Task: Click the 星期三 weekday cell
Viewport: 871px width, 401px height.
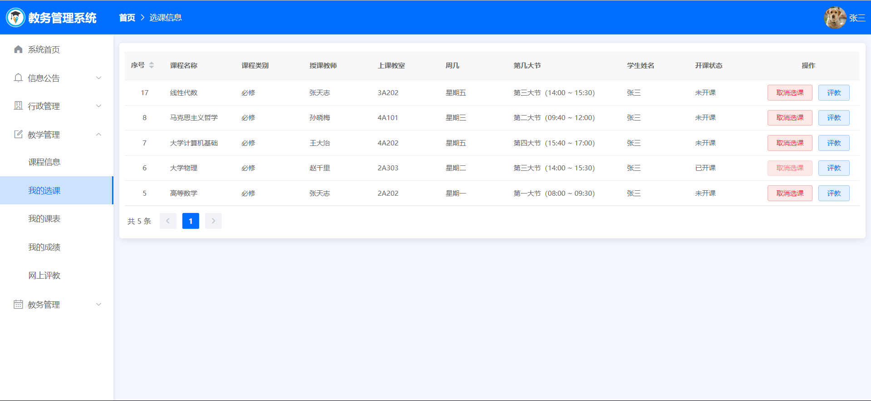Action: click(x=456, y=118)
